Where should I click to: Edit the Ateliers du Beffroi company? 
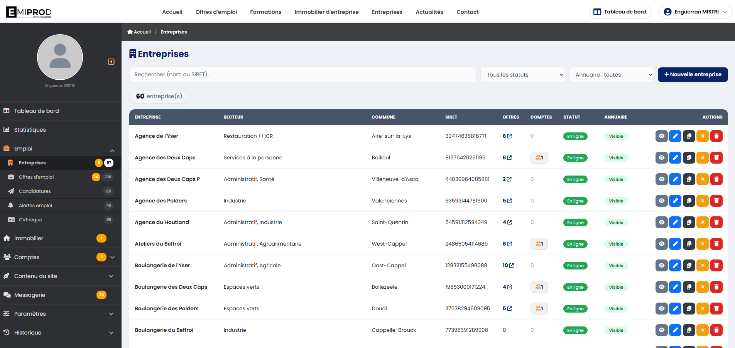(x=675, y=244)
